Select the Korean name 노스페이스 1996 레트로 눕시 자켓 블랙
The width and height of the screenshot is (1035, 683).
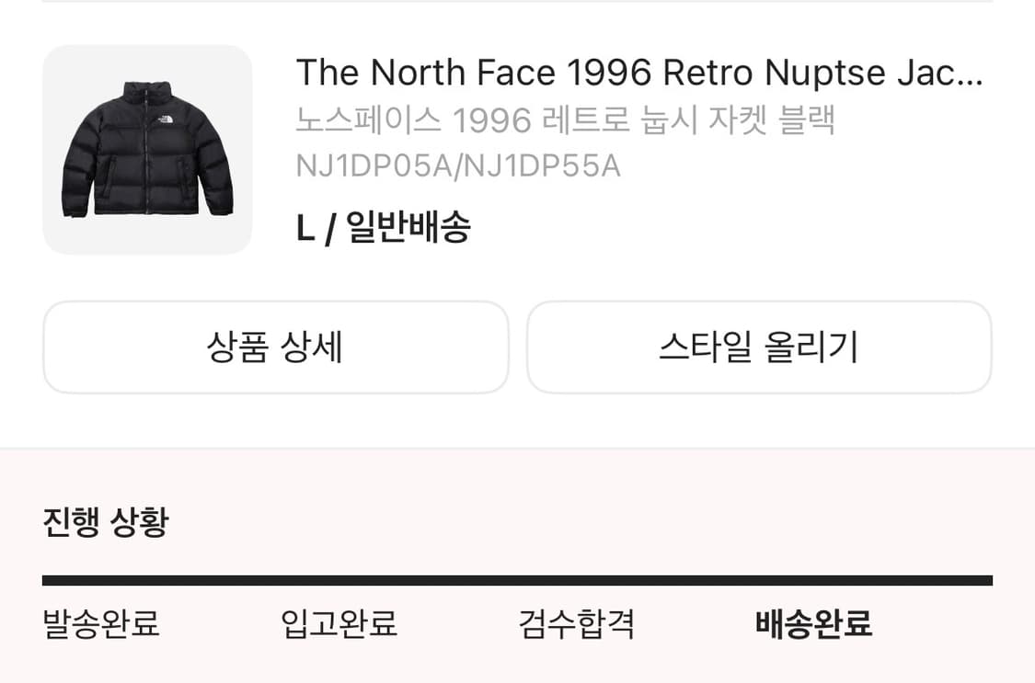pyautogui.click(x=567, y=120)
